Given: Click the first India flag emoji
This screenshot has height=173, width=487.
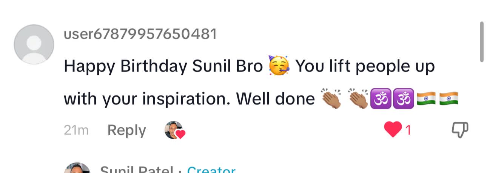Looking at the screenshot, I should click(x=426, y=99).
